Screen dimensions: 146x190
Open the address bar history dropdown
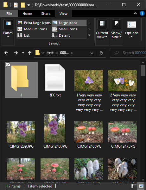92,53
